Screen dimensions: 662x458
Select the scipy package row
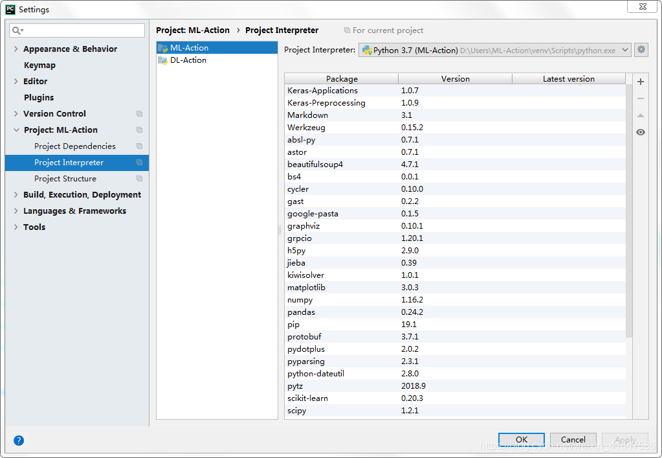[x=455, y=410]
